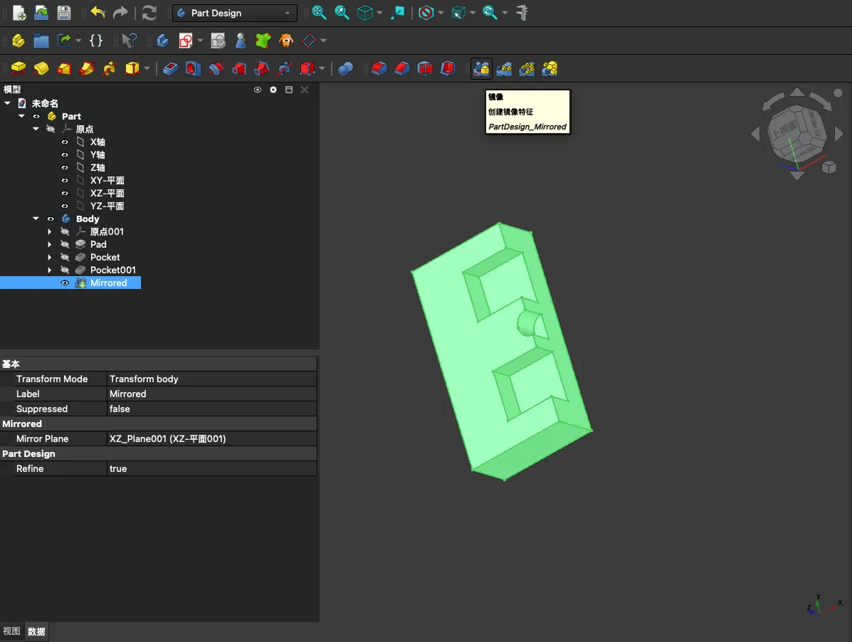Select the Pocket tool icon
Image resolution: width=852 pixels, height=642 pixels.
[171, 68]
